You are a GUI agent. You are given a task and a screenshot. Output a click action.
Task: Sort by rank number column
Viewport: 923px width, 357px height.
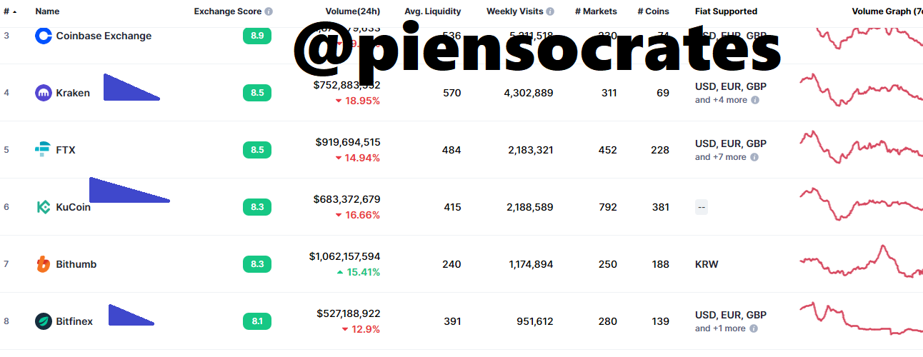(10, 11)
